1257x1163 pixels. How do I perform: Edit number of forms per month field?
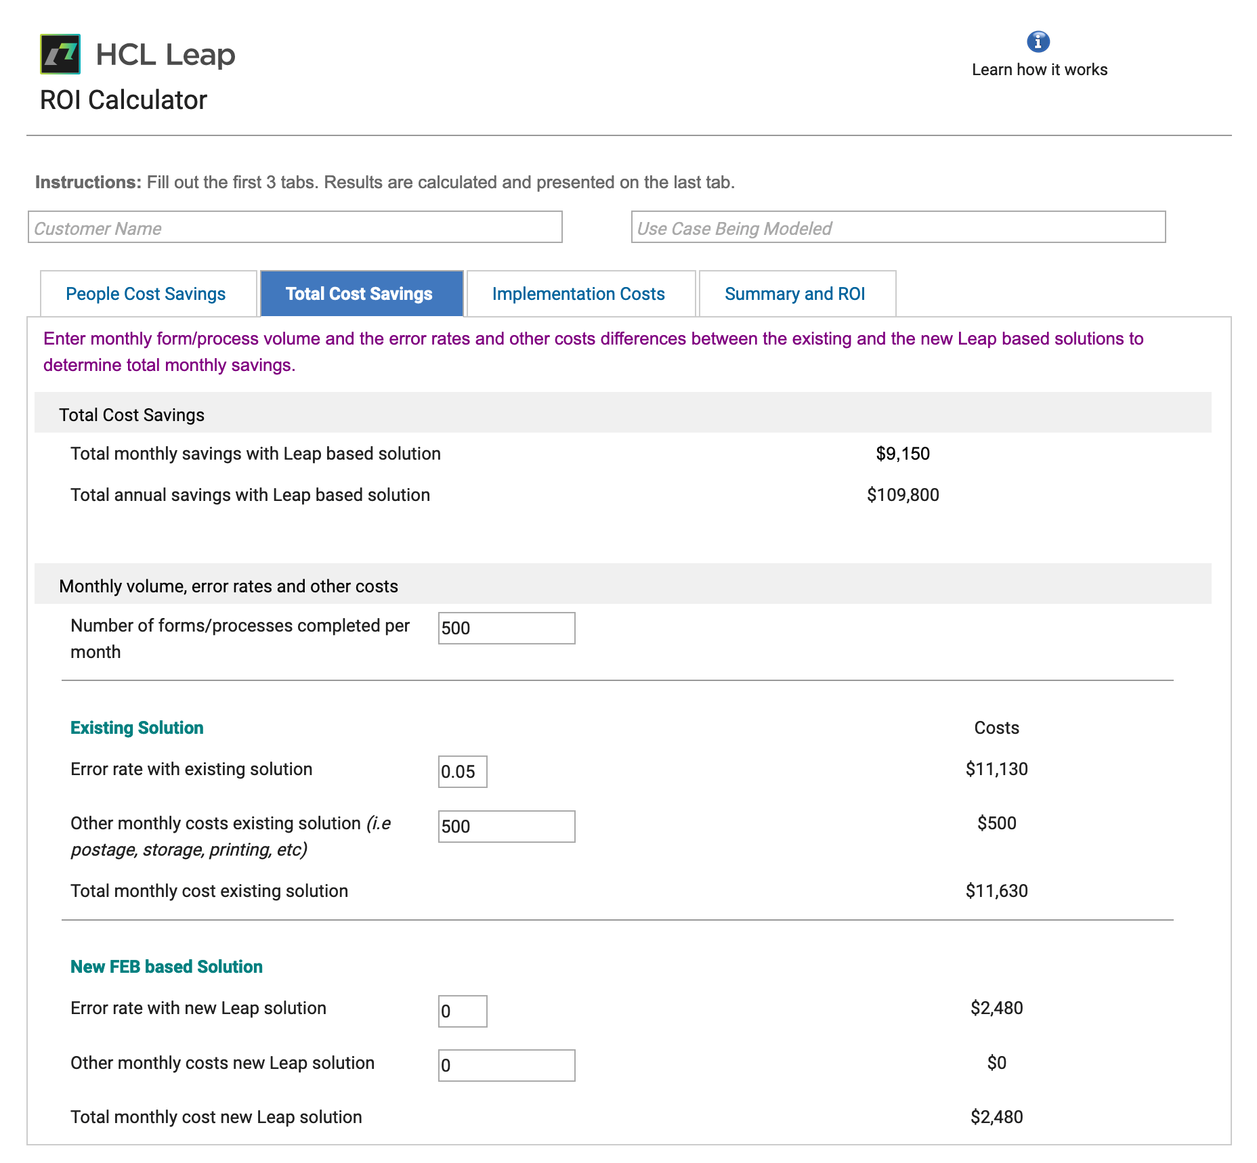pos(507,628)
